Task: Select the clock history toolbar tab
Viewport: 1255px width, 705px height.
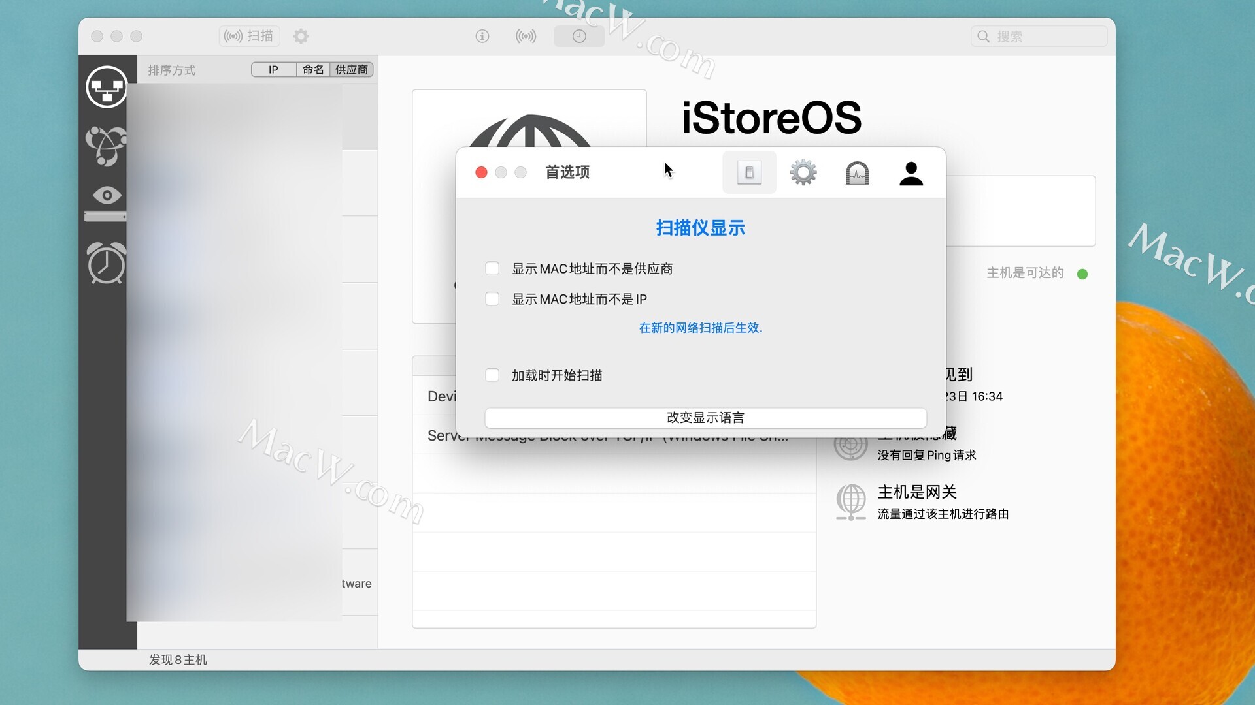Action: point(579,36)
